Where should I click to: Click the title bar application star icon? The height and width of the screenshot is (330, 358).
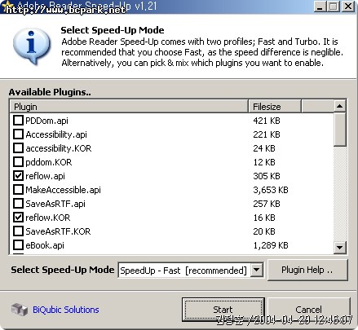(x=7, y=6)
